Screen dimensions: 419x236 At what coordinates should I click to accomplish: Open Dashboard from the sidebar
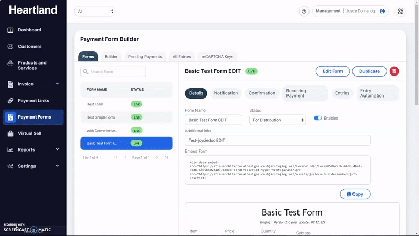pos(29,30)
